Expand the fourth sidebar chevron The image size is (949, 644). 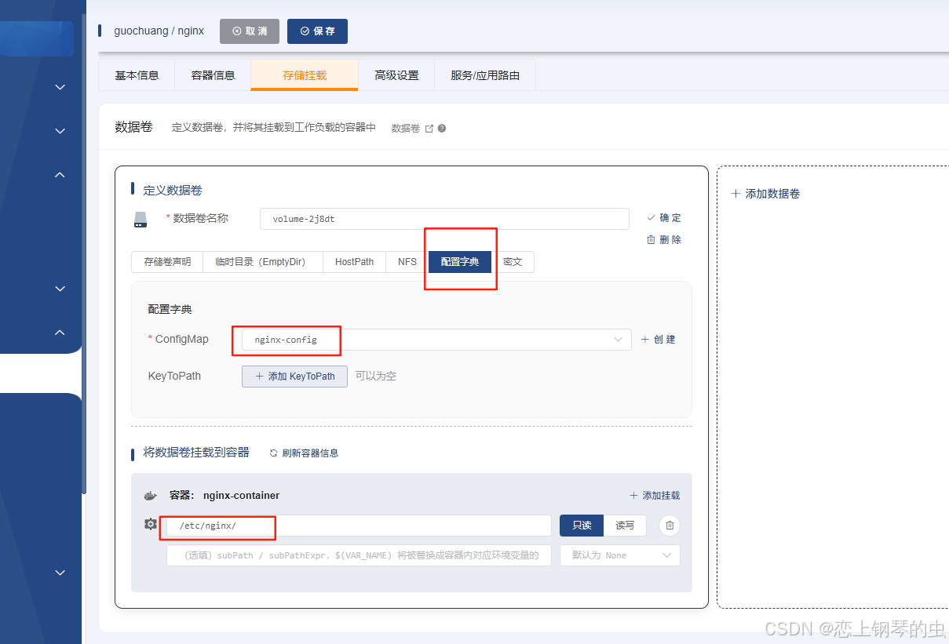tap(60, 289)
